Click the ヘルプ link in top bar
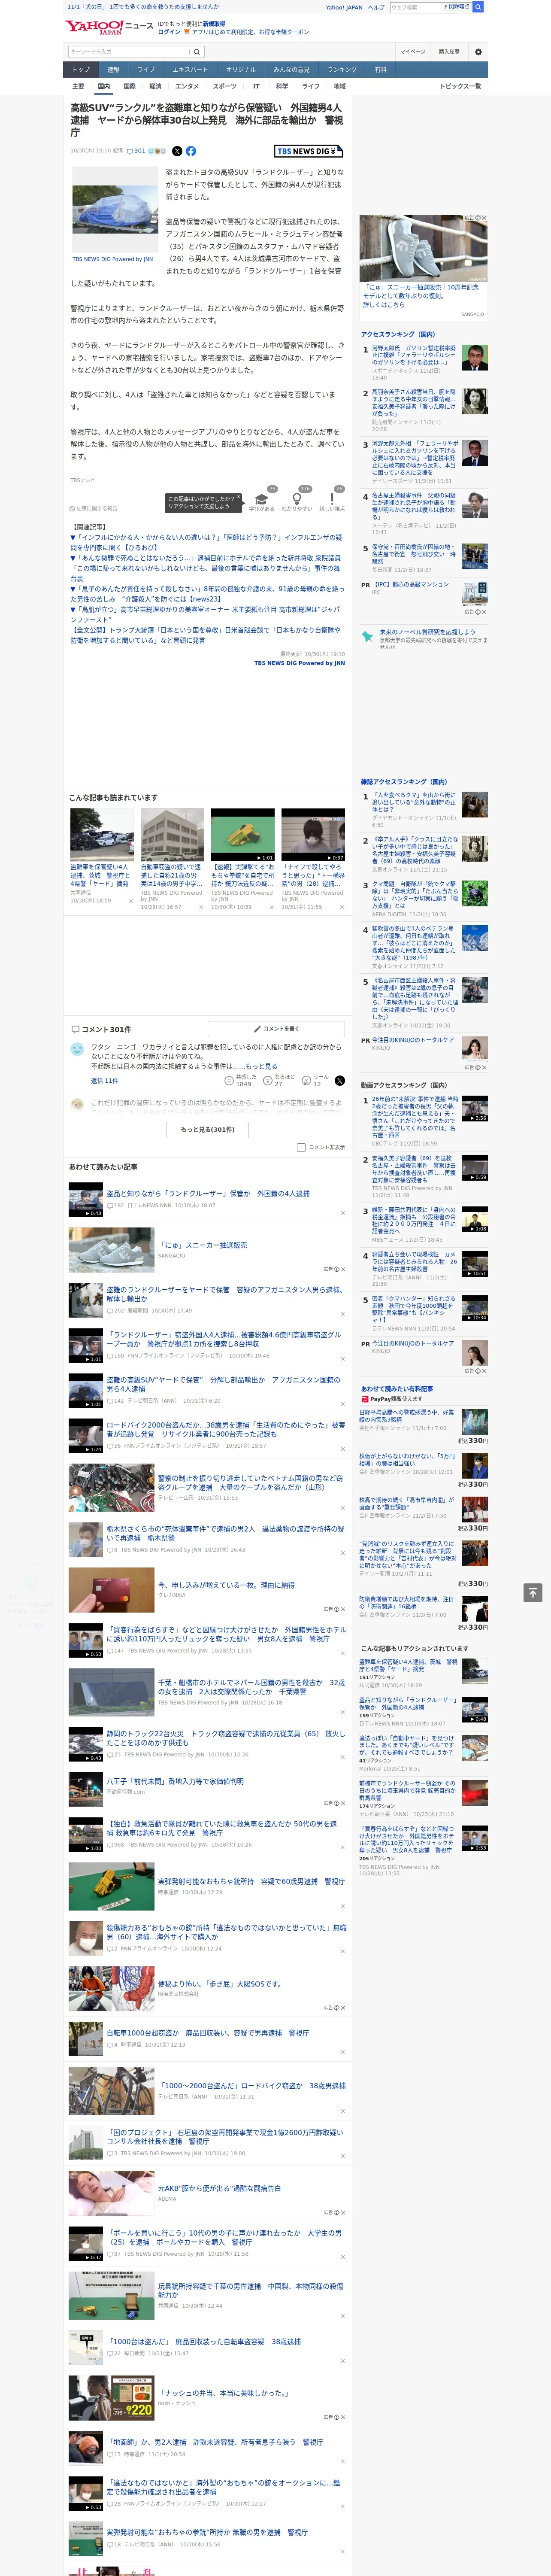The image size is (551, 2576). pos(375,7)
